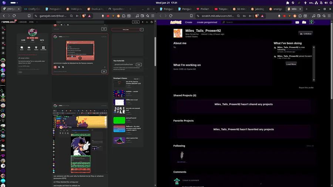Go back in the GameJolt browser window
This screenshot has height=187, width=333.
4,16
